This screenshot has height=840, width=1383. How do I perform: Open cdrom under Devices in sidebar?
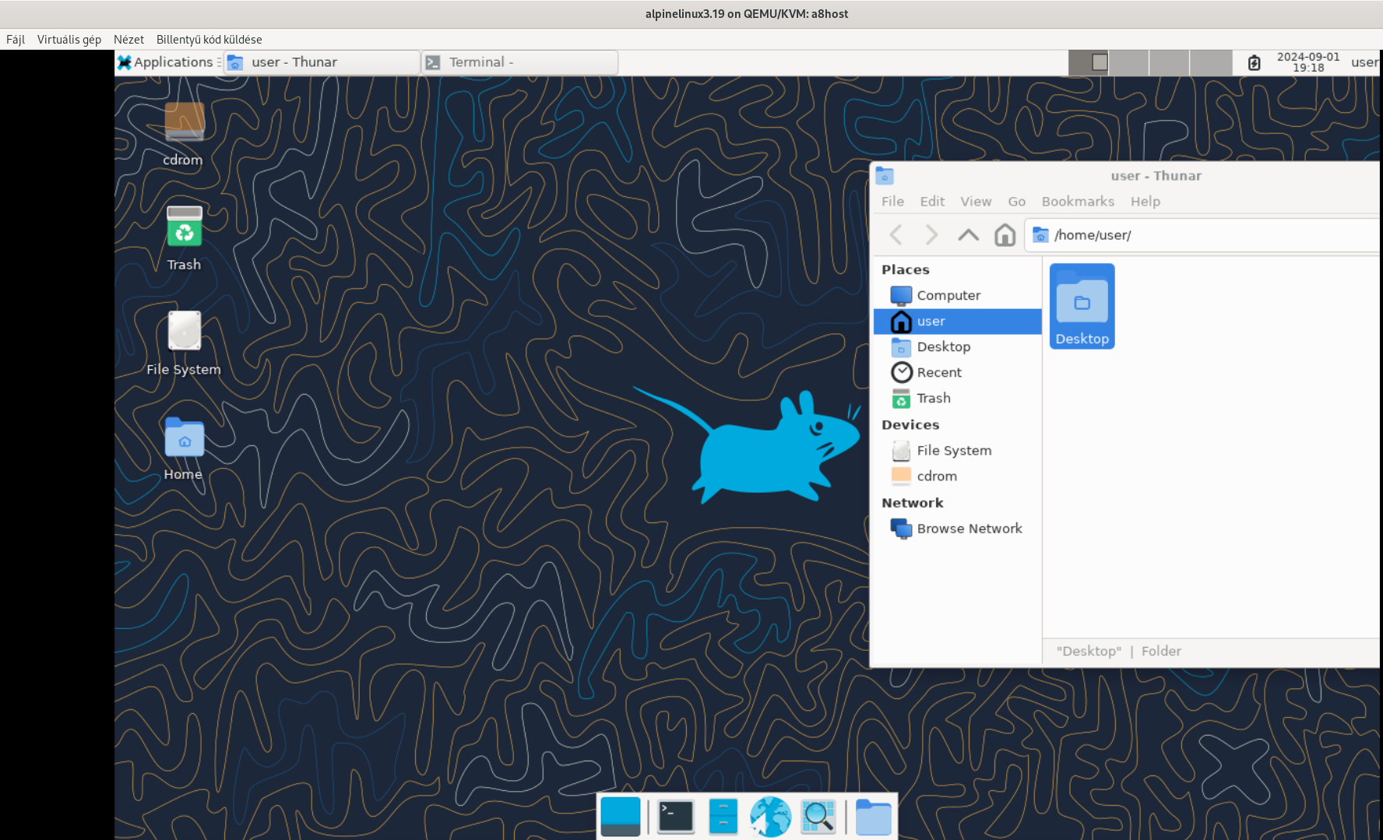957,476
